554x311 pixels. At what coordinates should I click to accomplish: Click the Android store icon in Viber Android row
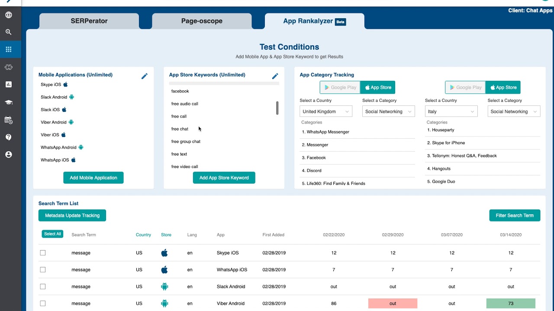point(164,303)
